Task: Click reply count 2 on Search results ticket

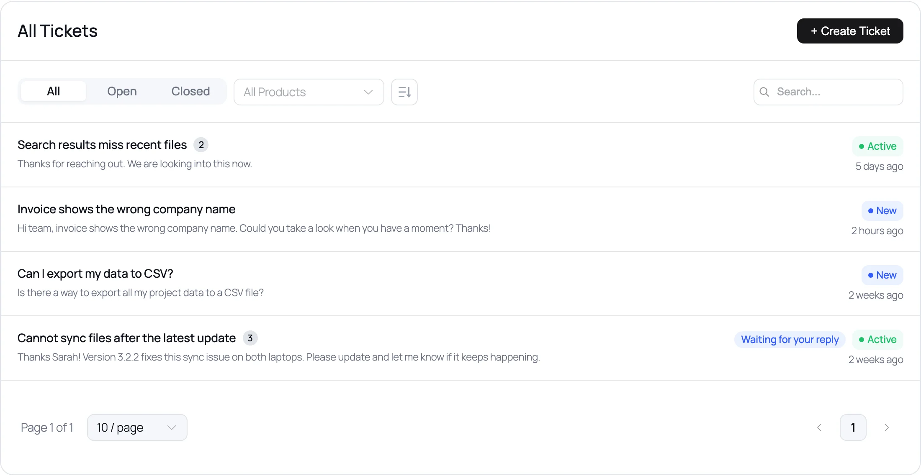Action: (x=201, y=145)
